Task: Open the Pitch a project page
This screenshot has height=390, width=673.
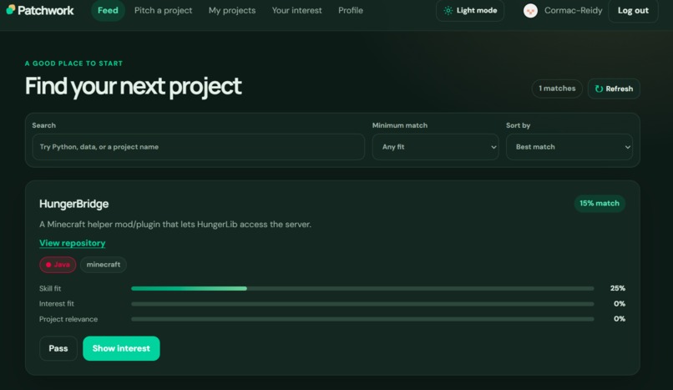Action: [163, 10]
